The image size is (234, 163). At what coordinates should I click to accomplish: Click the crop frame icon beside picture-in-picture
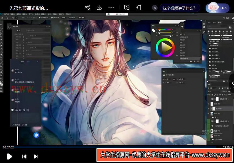pyautogui.click(x=139, y=7)
